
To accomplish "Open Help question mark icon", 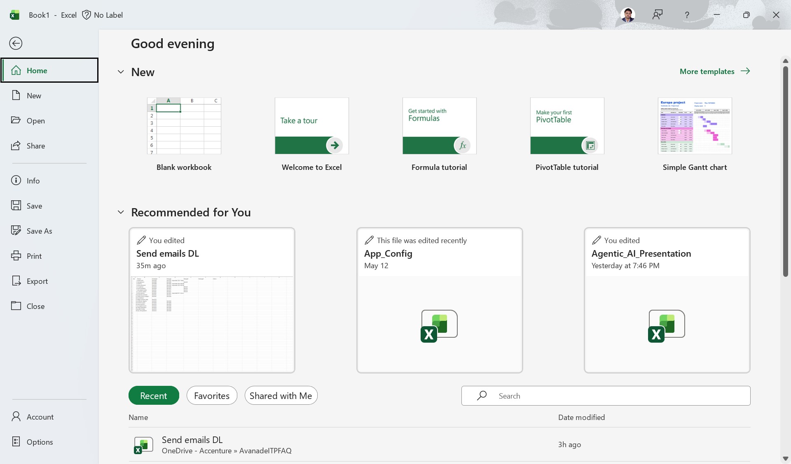I will (x=687, y=15).
